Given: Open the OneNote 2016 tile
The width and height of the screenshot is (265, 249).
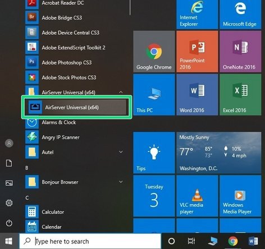Looking at the screenshot, I should click(240, 52).
